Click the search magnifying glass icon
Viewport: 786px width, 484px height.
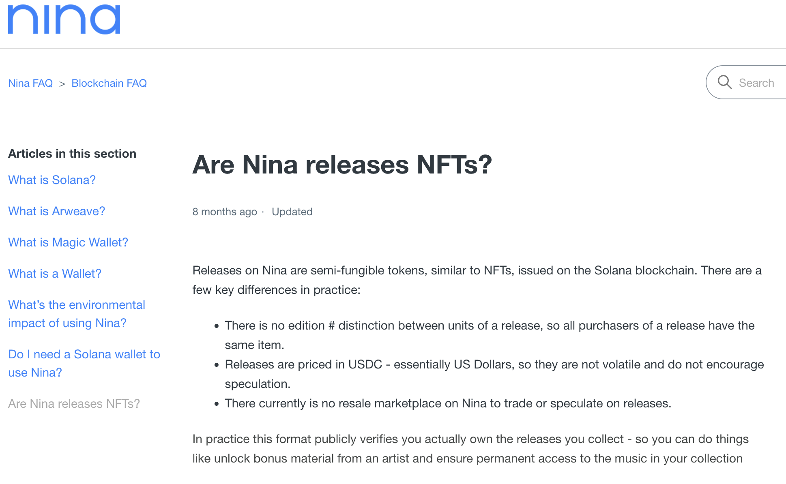point(724,82)
